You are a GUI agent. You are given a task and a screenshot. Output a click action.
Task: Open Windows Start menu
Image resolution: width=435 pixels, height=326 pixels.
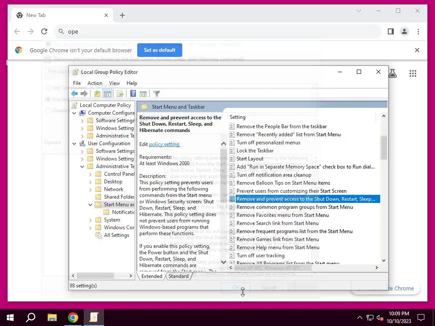pos(10,318)
